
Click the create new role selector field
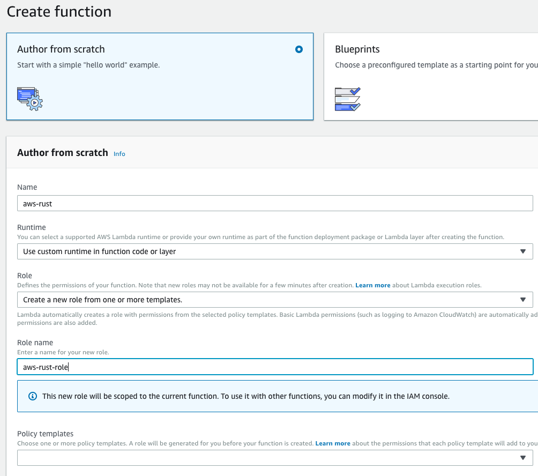pos(274,300)
